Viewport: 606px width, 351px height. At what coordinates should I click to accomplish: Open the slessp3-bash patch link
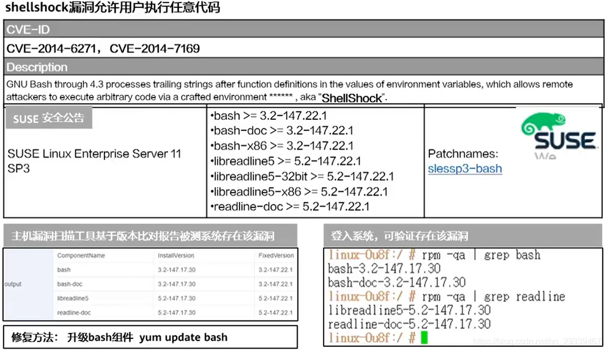pyautogui.click(x=465, y=169)
